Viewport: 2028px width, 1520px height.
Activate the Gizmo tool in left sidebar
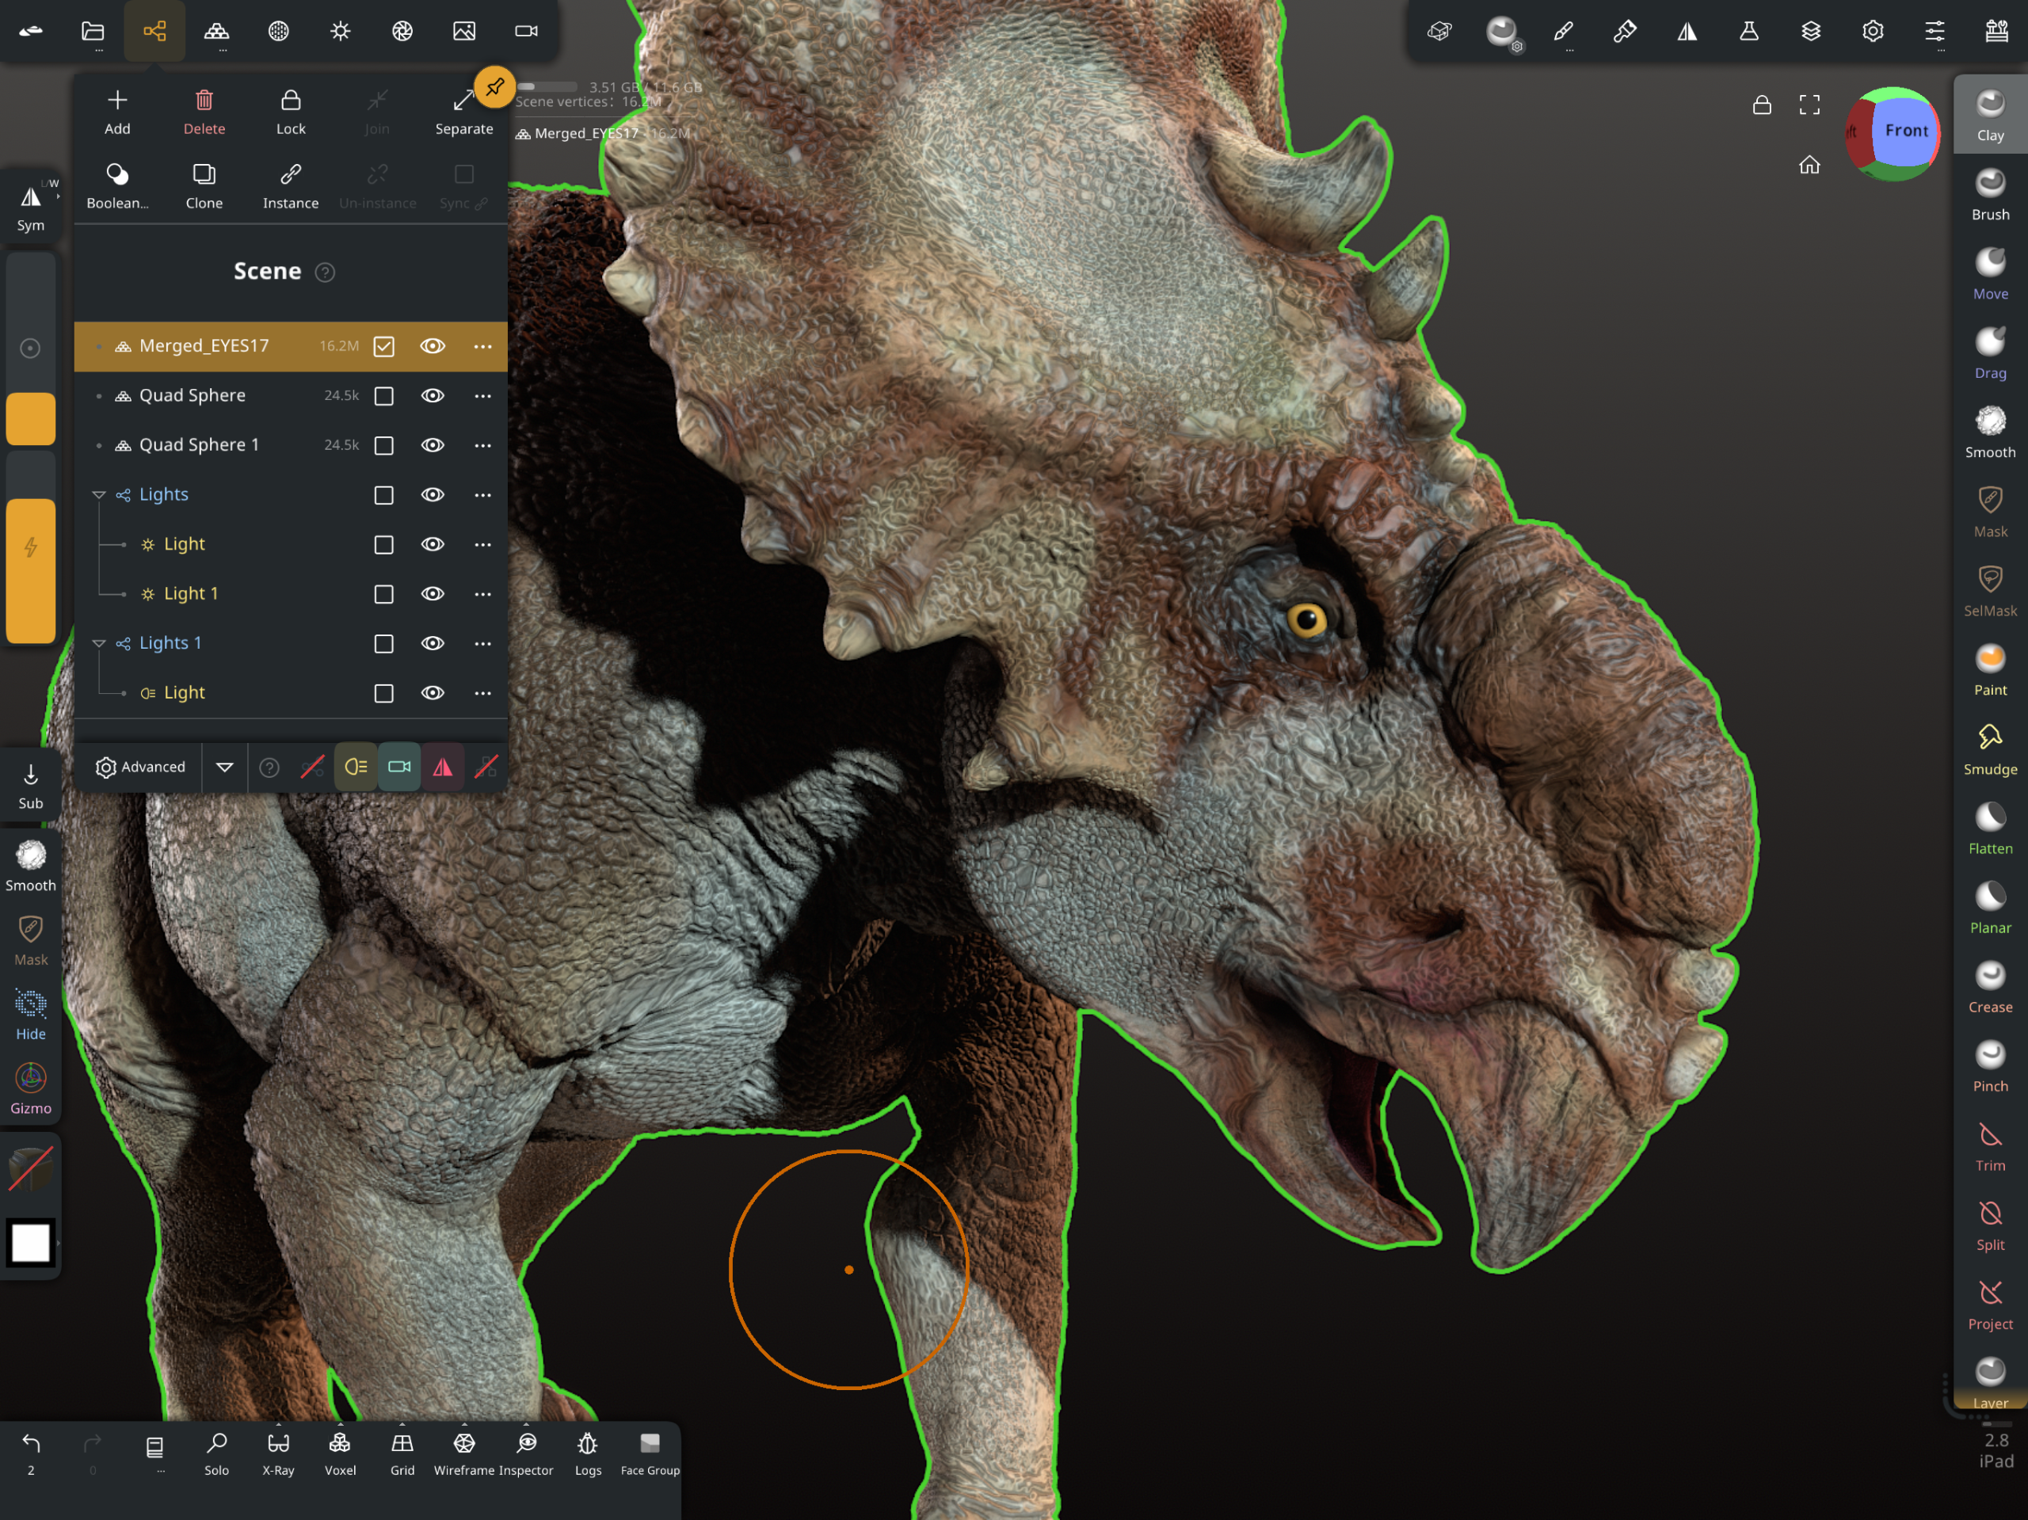(x=30, y=1089)
